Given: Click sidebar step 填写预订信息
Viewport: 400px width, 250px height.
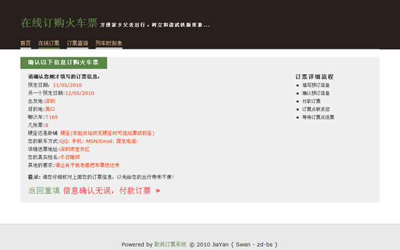Looking at the screenshot, I should (x=316, y=85).
